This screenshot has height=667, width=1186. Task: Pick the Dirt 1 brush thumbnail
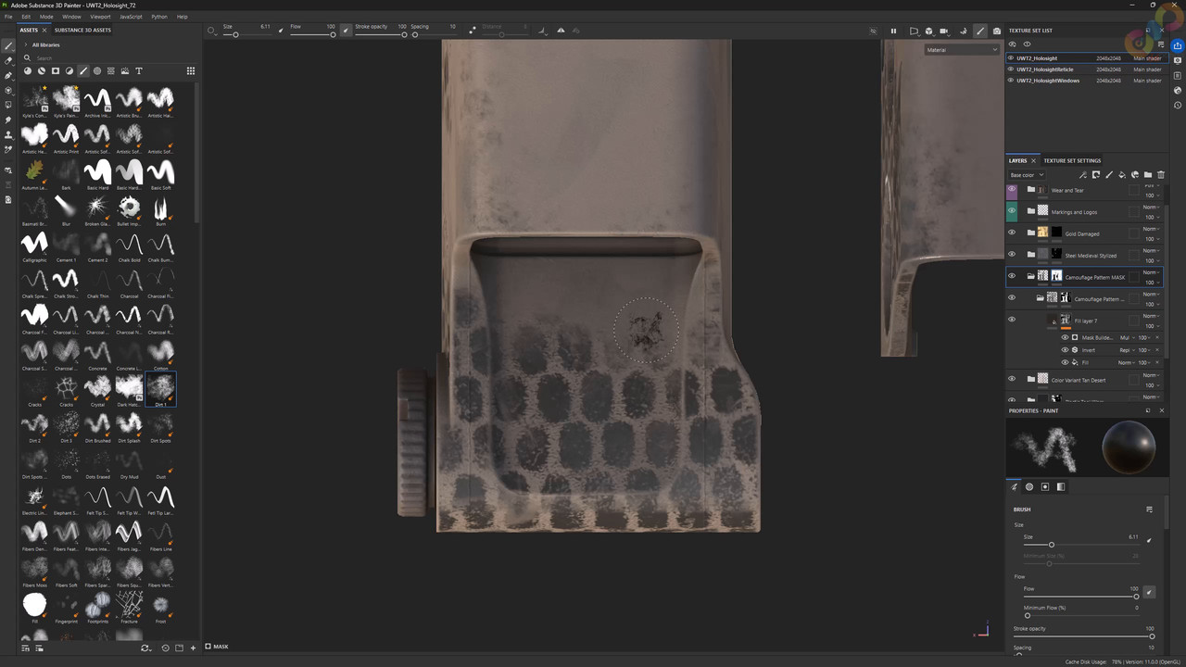pos(160,387)
